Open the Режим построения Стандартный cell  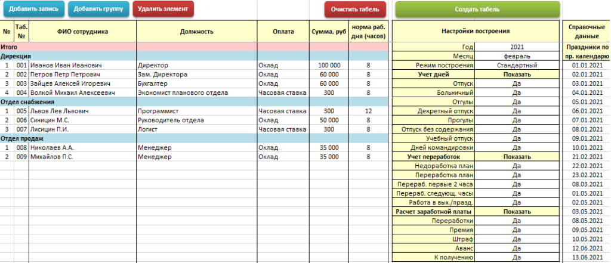(x=517, y=65)
